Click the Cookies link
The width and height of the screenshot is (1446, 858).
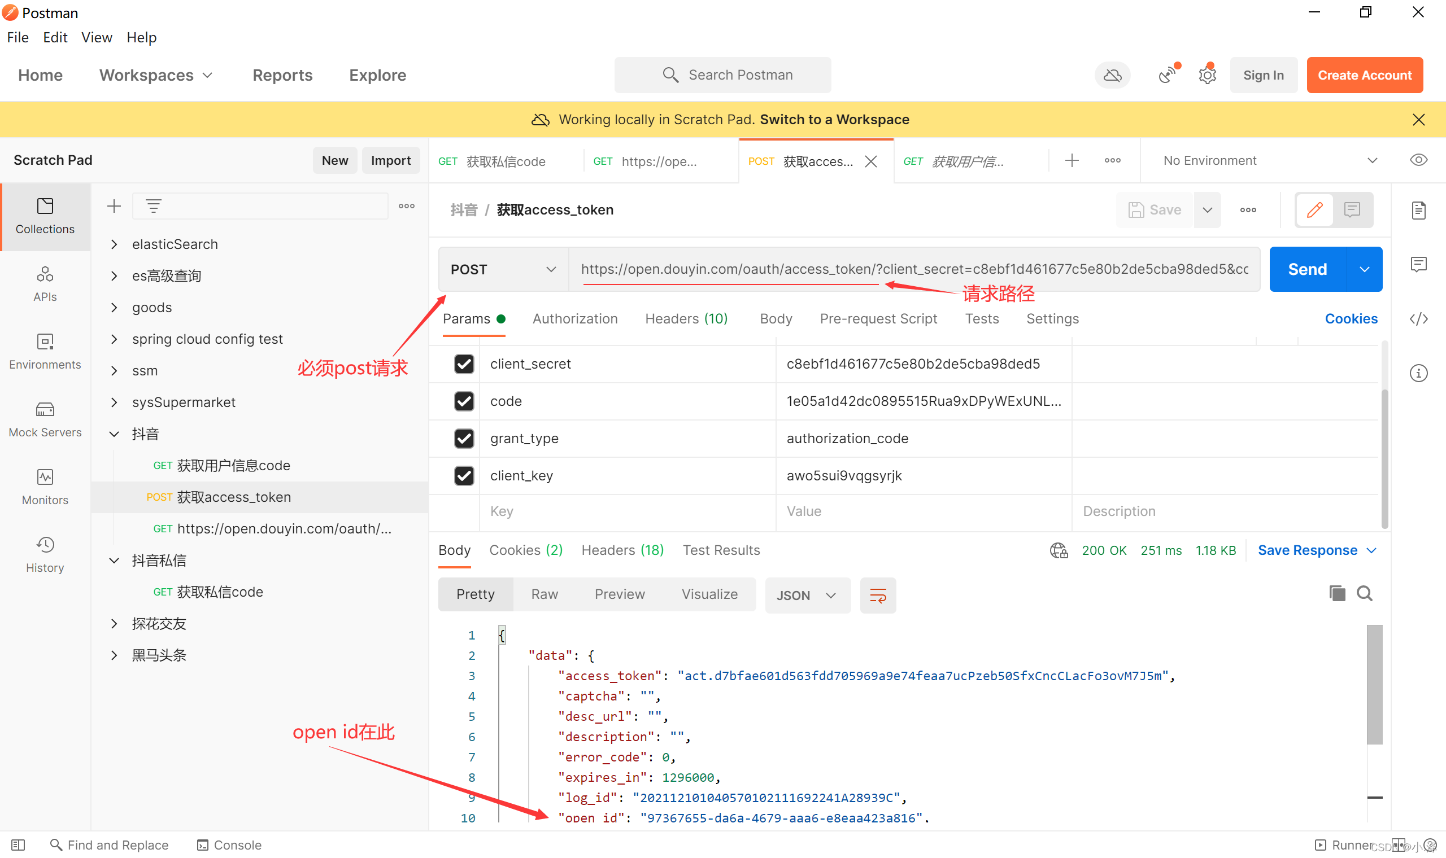1351,318
